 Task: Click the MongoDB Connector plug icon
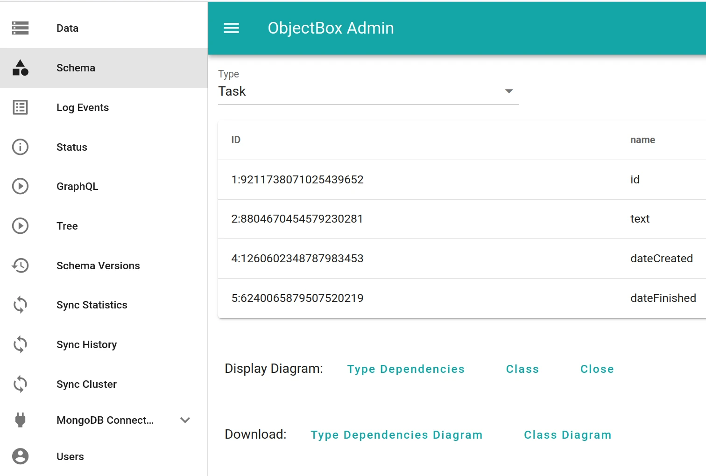point(20,420)
